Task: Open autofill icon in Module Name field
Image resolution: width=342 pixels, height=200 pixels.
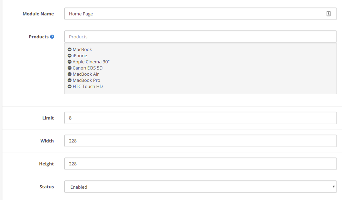Action: [x=329, y=14]
